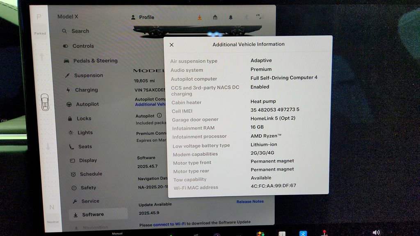Image resolution: width=420 pixels, height=236 pixels.
Task: Open HomeLink via the garage icon
Action: tap(215, 17)
